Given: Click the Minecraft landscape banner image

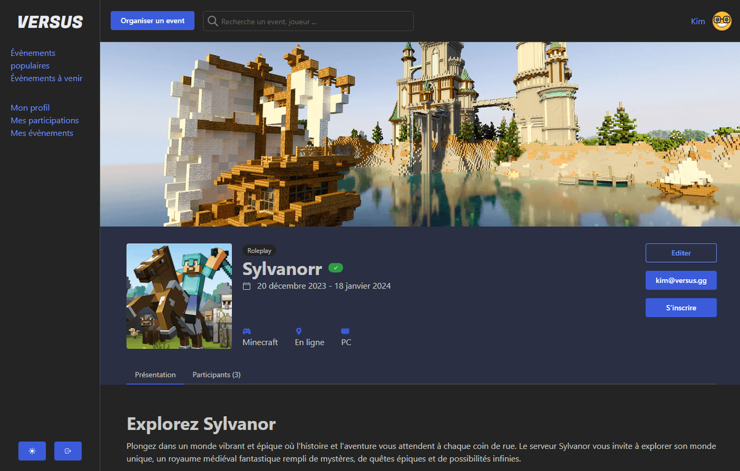Looking at the screenshot, I should point(420,134).
